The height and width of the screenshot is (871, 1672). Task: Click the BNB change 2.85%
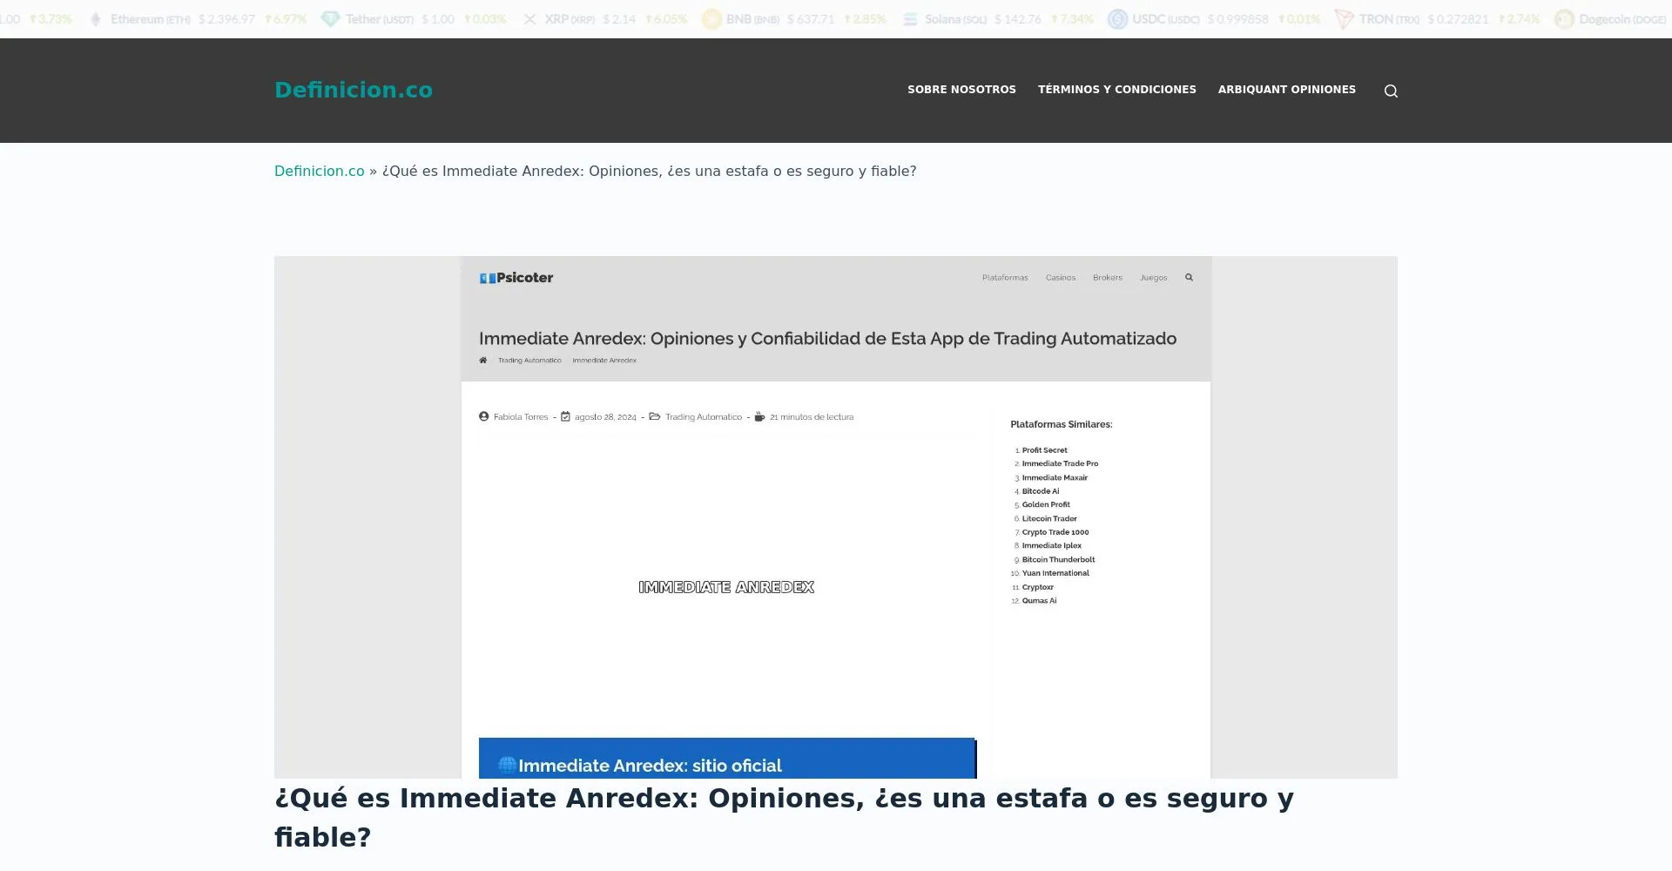click(x=865, y=19)
